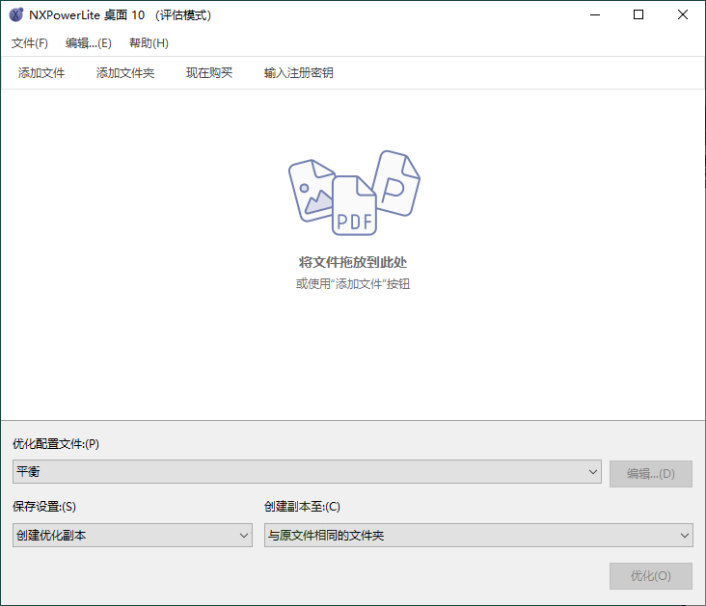Open the 文件(F) menu
The width and height of the screenshot is (706, 606).
click(x=30, y=43)
